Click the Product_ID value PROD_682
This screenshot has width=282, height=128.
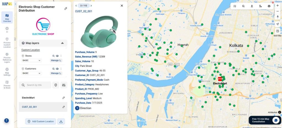click(93, 89)
